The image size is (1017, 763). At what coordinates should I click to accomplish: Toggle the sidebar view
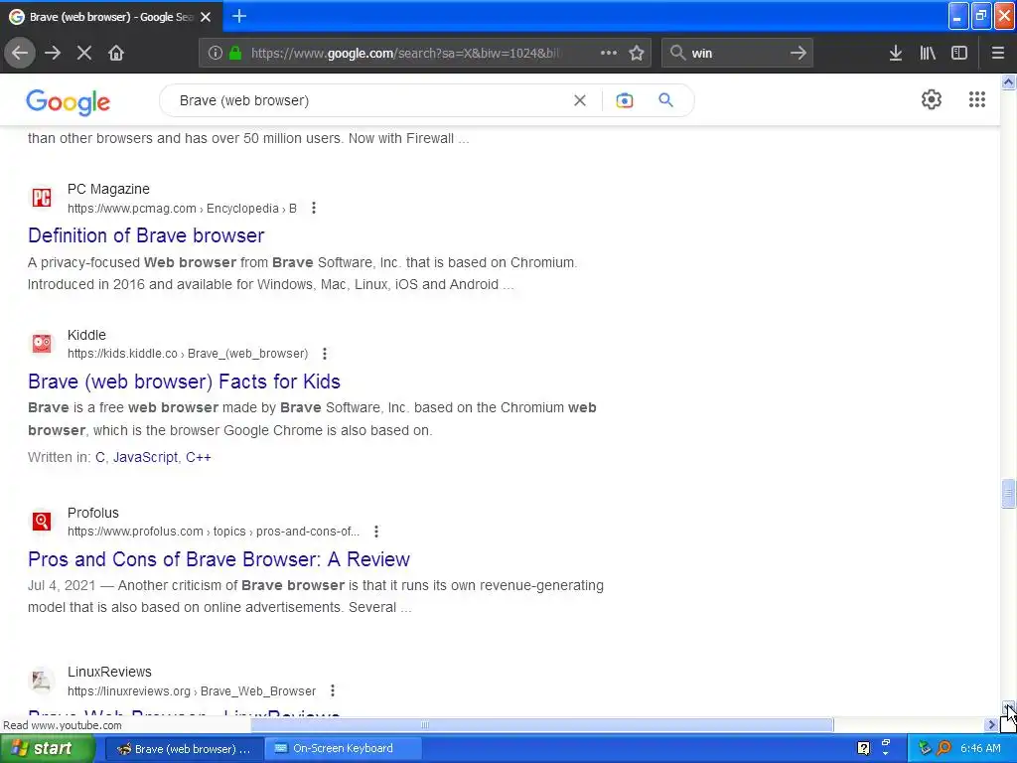959,53
